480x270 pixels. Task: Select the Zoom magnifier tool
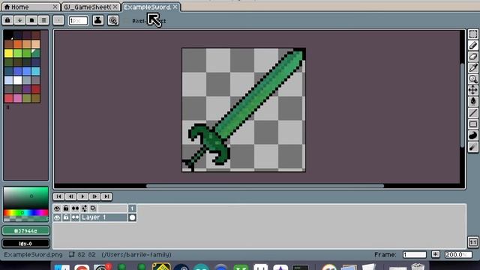(473, 79)
